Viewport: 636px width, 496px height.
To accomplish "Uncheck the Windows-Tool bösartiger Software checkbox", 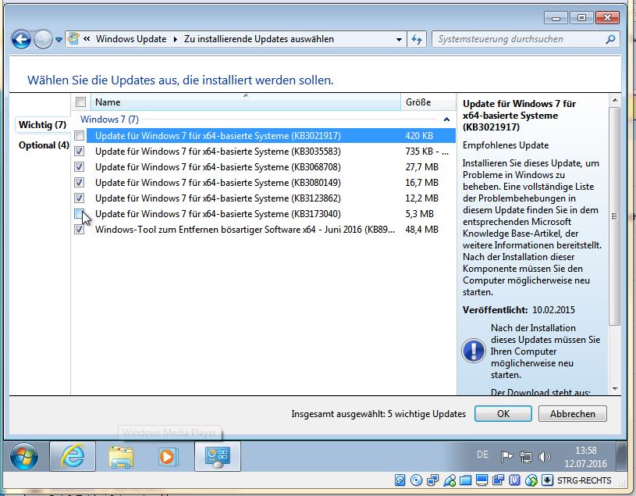I will click(80, 230).
